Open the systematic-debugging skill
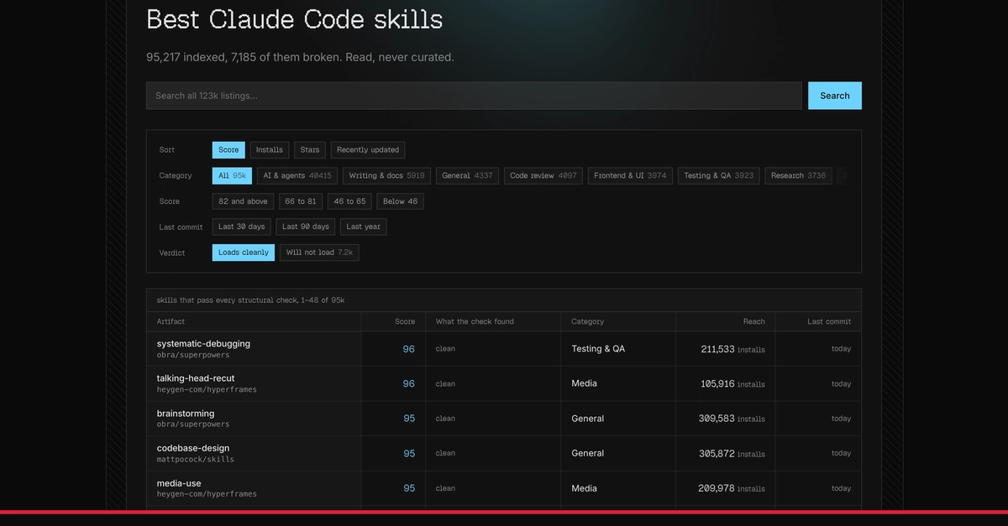Image resolution: width=1008 pixels, height=526 pixels. (203, 344)
